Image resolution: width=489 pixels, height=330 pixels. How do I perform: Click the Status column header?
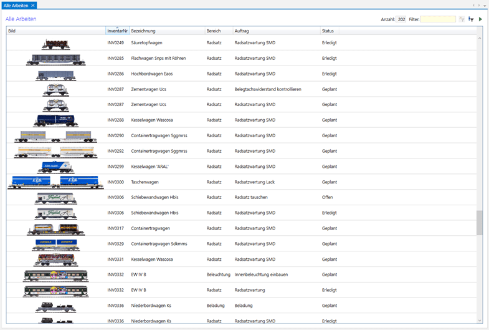pyautogui.click(x=328, y=31)
